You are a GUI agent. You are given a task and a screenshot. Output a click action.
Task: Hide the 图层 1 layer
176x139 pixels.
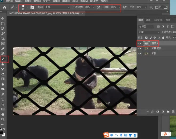coord(139,44)
